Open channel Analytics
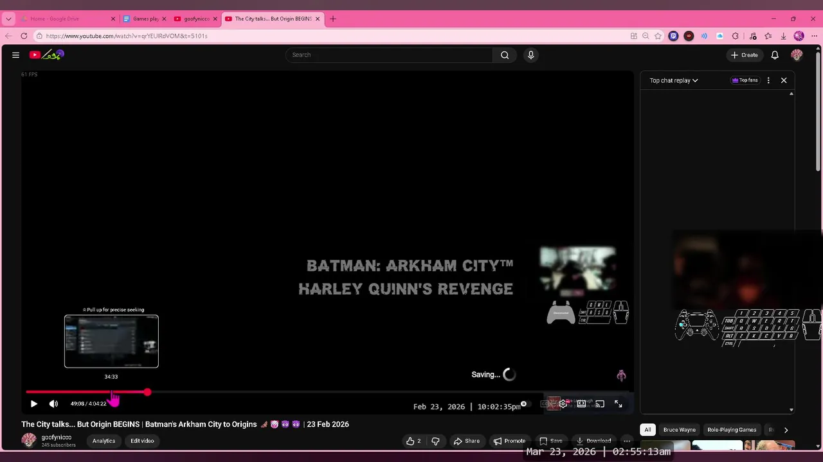 click(x=104, y=441)
